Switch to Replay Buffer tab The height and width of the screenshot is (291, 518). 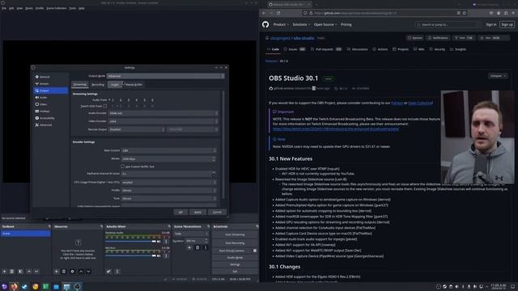[134, 84]
